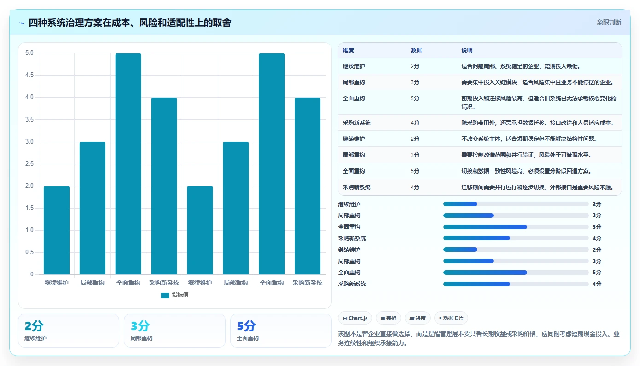Select the 数据卡片 tag label
This screenshot has width=640, height=366.
(454, 318)
